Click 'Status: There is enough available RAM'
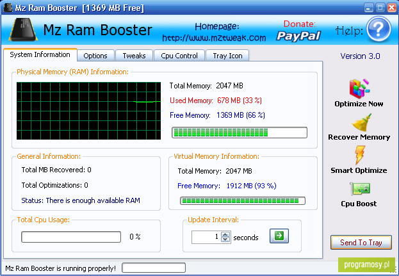 [81, 200]
